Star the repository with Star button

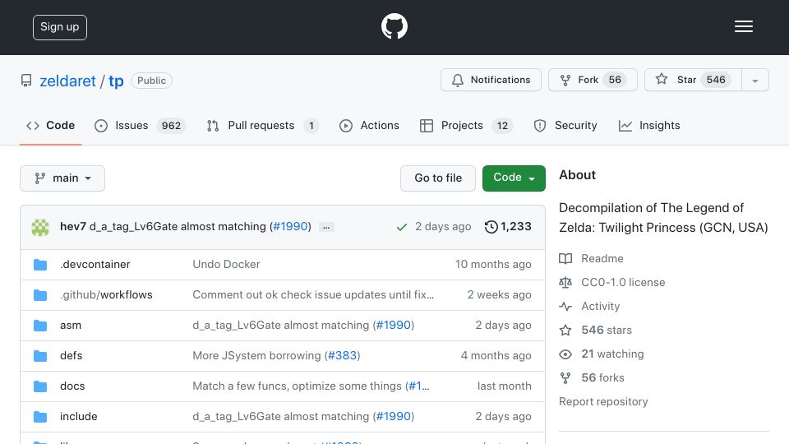(x=693, y=80)
